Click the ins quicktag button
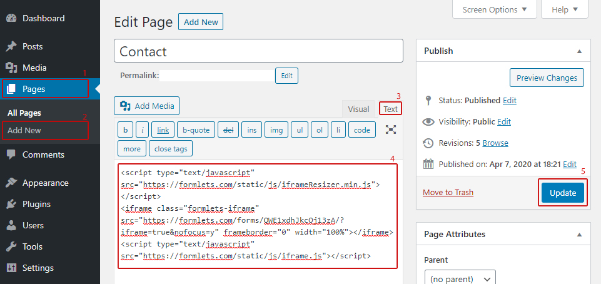The width and height of the screenshot is (601, 284). [252, 130]
